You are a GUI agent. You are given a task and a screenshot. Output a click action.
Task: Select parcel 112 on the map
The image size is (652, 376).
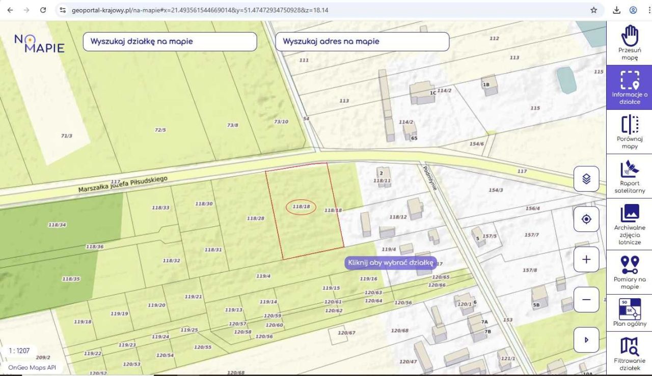point(494,39)
